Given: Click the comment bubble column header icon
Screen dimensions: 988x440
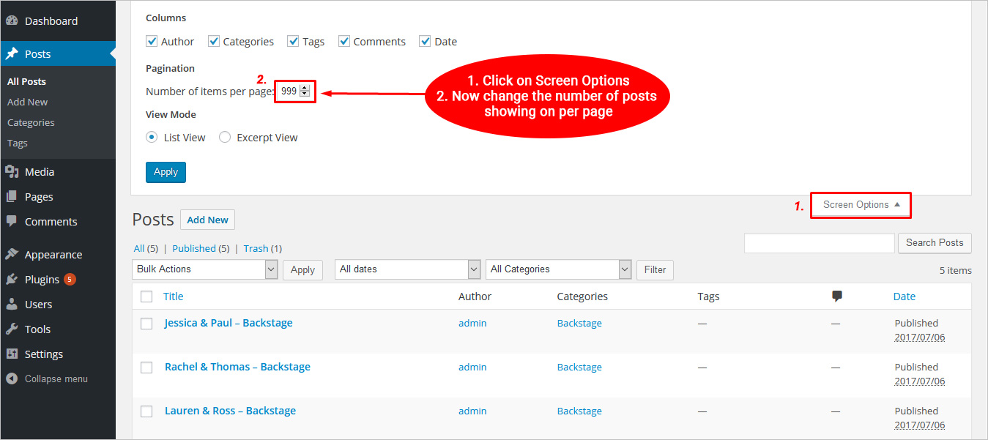Looking at the screenshot, I should point(836,297).
